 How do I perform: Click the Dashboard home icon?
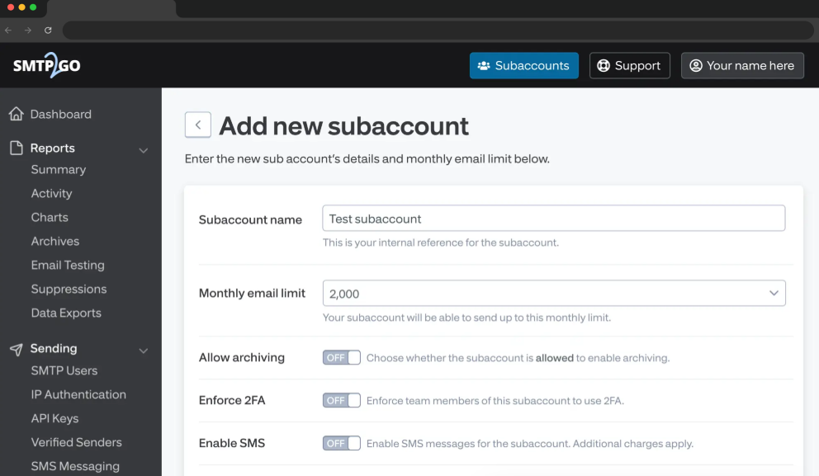[x=17, y=114]
